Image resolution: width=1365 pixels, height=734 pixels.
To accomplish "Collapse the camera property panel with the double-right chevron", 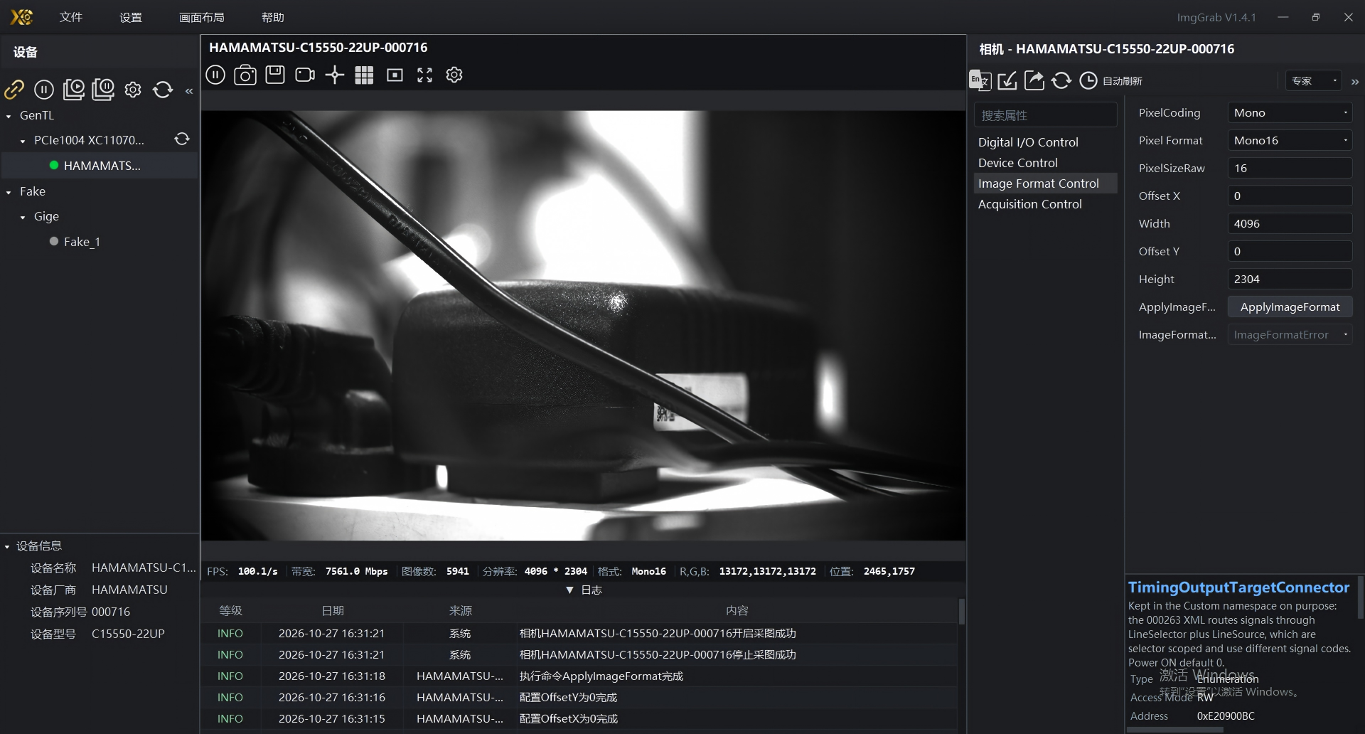I will coord(1355,82).
